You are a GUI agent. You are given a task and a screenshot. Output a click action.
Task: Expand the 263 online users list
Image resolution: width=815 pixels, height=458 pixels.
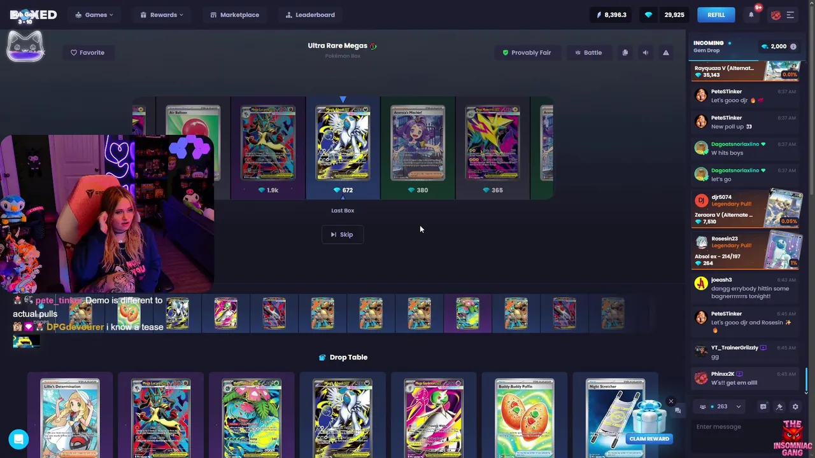tap(720, 406)
